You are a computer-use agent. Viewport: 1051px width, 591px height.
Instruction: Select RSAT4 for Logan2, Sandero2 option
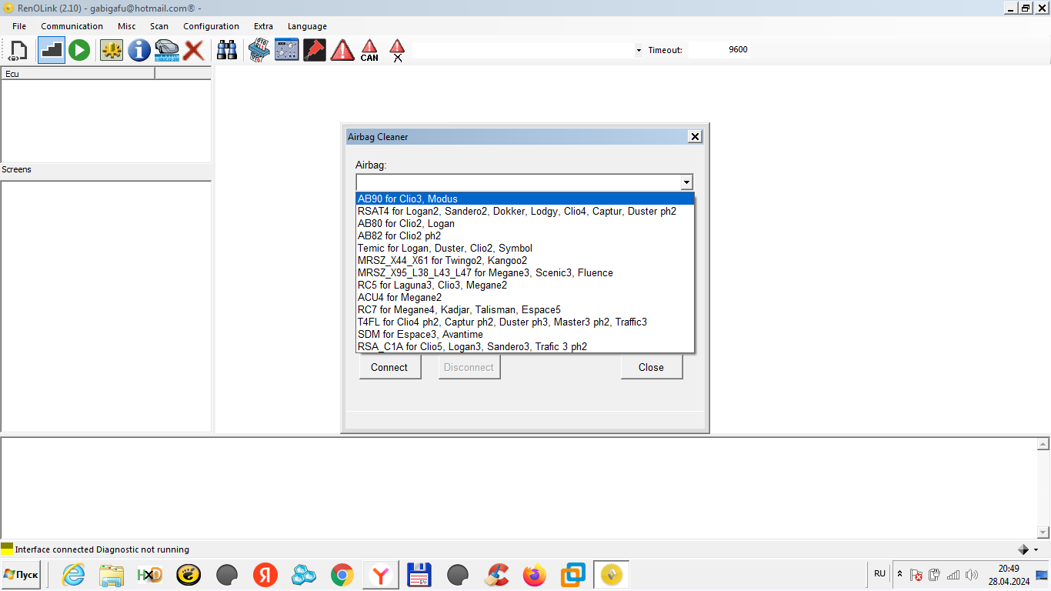tap(525, 211)
